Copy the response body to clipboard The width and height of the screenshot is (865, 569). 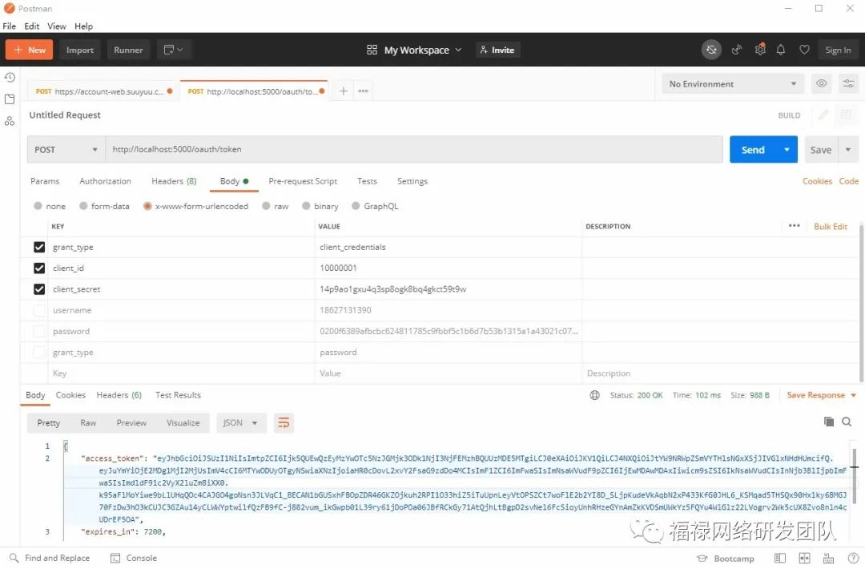829,422
